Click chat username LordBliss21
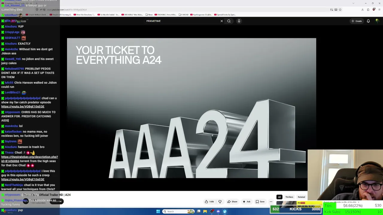The width and height of the screenshot is (383, 215). coord(13,93)
